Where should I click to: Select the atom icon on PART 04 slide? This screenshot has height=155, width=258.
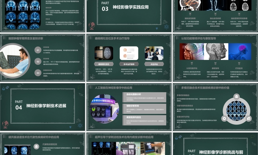coord(80,125)
